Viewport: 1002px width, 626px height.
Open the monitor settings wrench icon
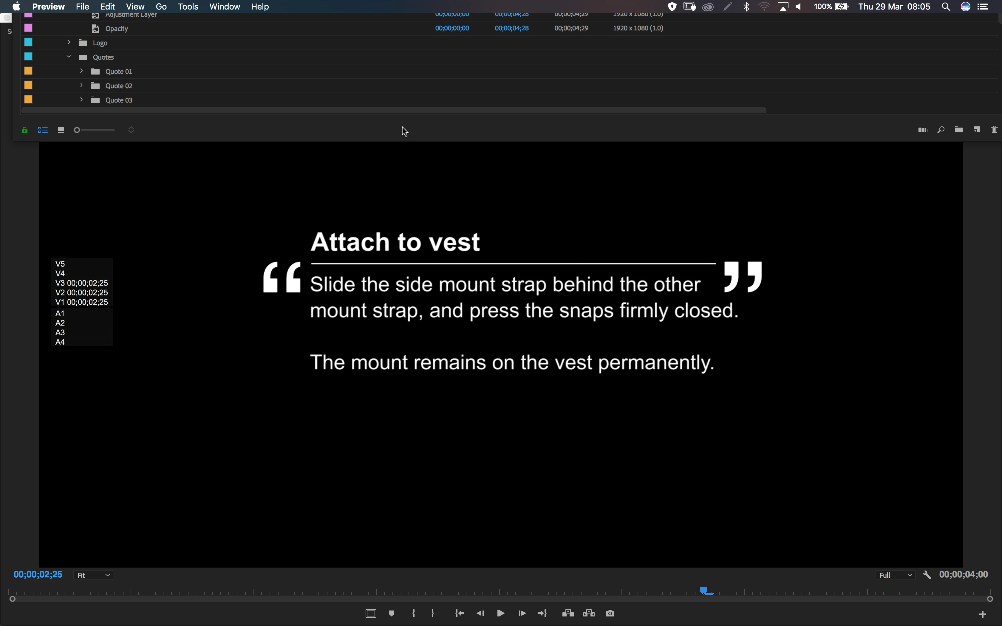(x=927, y=575)
